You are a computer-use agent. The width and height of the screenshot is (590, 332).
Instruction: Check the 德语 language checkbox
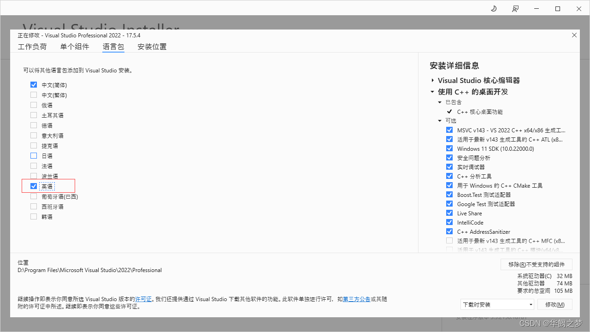pyautogui.click(x=34, y=125)
